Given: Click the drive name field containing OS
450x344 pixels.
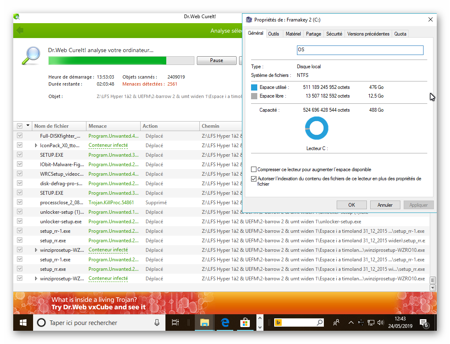Looking at the screenshot, I should click(x=360, y=50).
